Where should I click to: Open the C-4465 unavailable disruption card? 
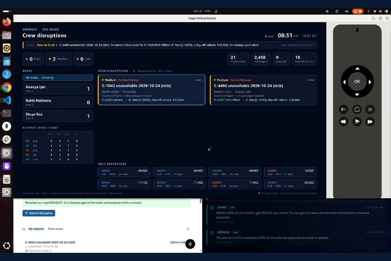click(263, 90)
